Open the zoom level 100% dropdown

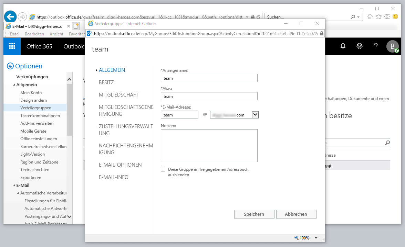[316, 238]
